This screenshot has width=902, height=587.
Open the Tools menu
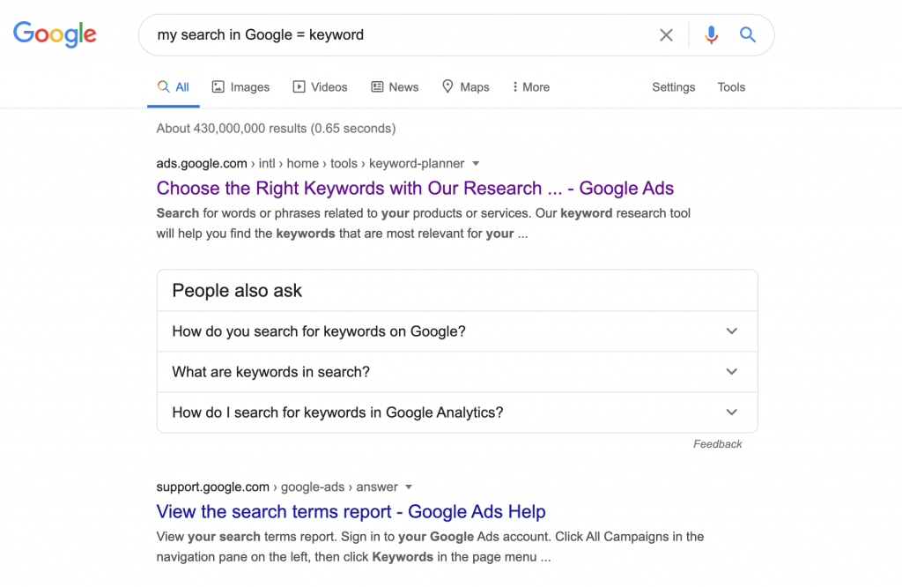731,86
